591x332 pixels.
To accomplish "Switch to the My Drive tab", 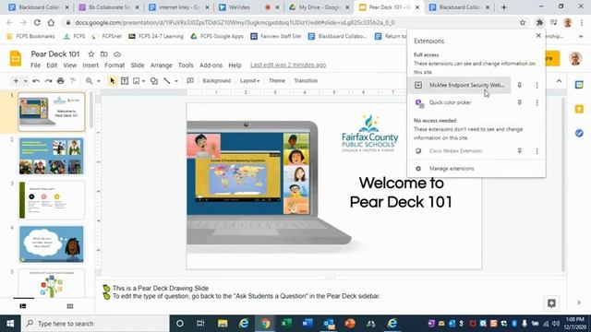I will point(320,7).
